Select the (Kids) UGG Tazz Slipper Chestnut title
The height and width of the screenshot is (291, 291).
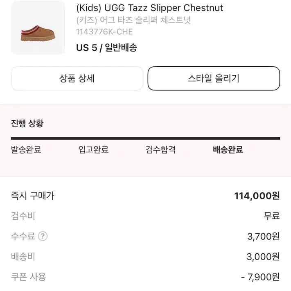pyautogui.click(x=149, y=8)
